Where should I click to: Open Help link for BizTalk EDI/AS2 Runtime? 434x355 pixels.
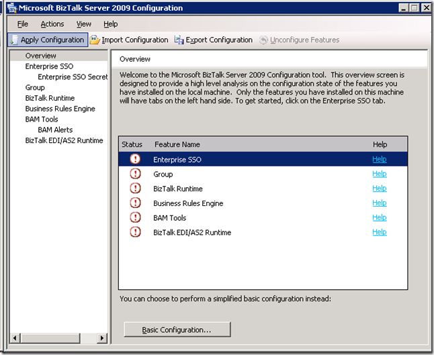coord(379,232)
